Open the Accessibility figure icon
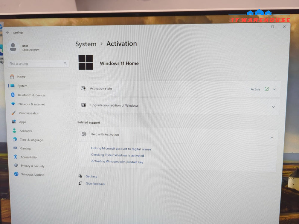Screen dimensions: 299x224 pos(16,157)
